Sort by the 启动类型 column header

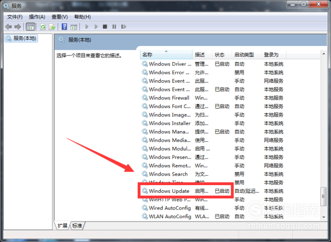coord(246,55)
